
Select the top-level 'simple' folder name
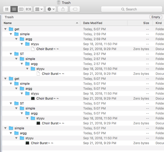[19, 128]
